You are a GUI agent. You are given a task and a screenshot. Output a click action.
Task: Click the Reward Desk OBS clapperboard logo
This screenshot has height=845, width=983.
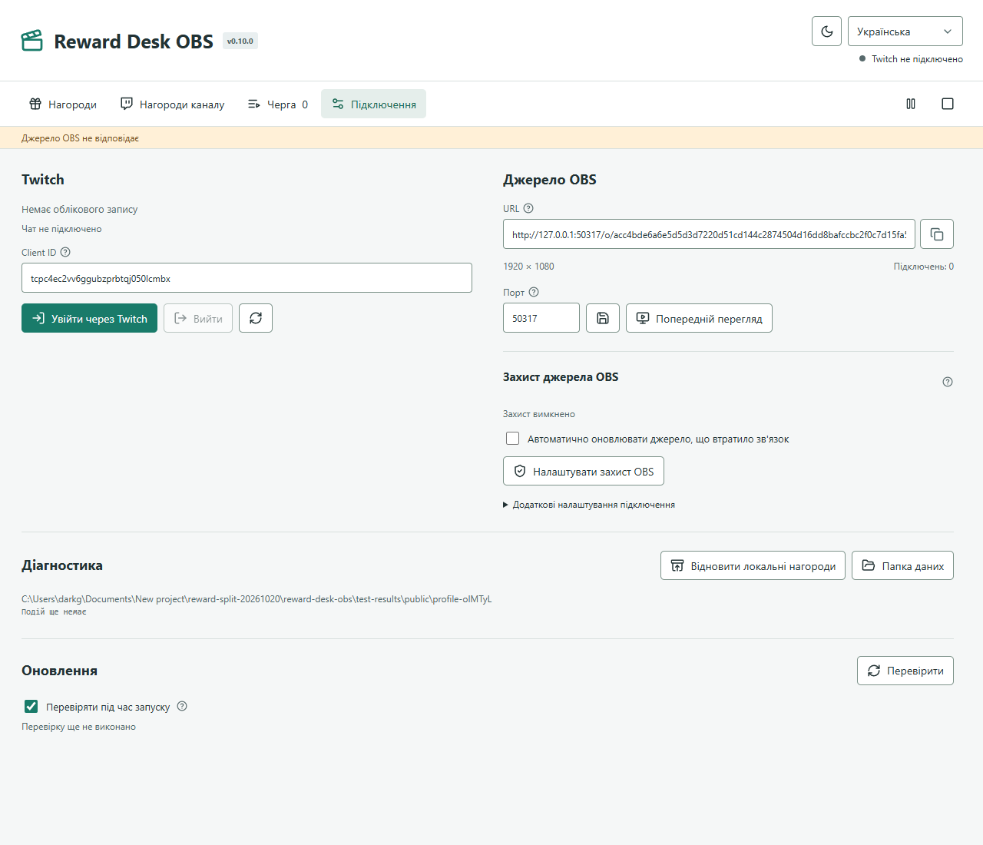(32, 41)
